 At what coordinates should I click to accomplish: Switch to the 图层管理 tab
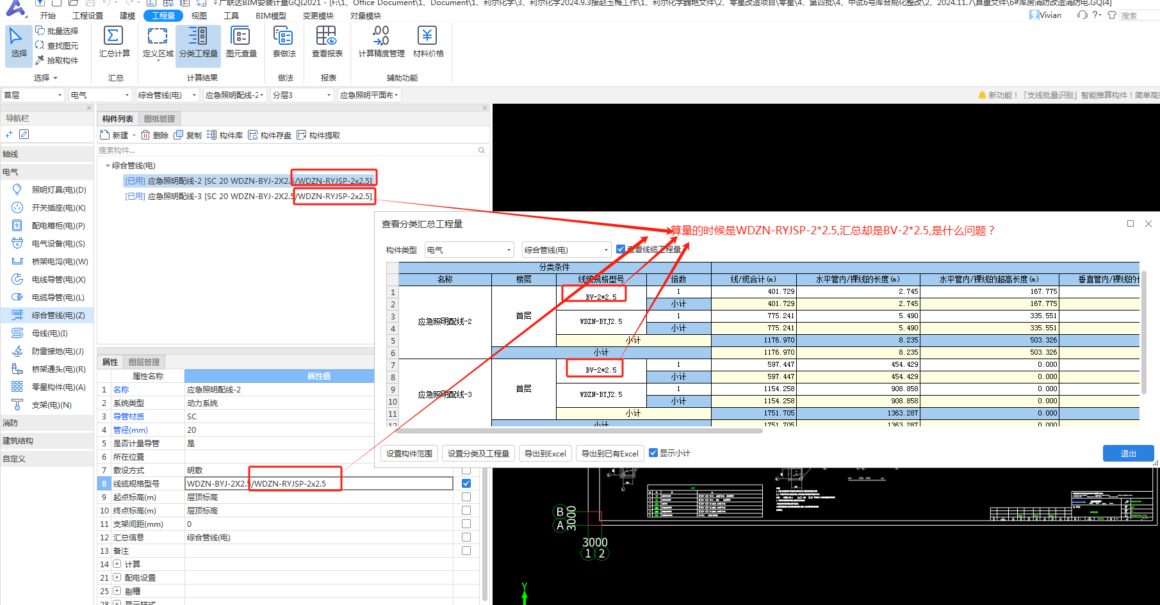[x=144, y=362]
